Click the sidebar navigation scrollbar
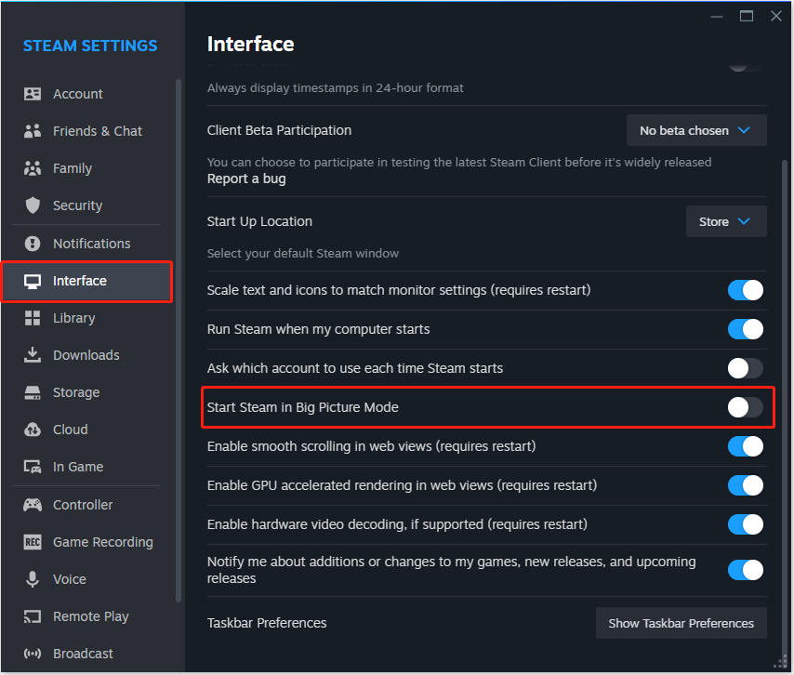The height and width of the screenshot is (675, 794). point(179,340)
